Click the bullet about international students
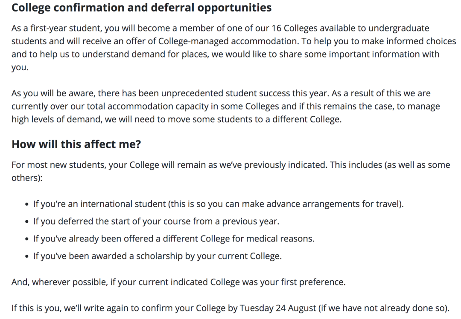This screenshot has height=319, width=461. (218, 204)
